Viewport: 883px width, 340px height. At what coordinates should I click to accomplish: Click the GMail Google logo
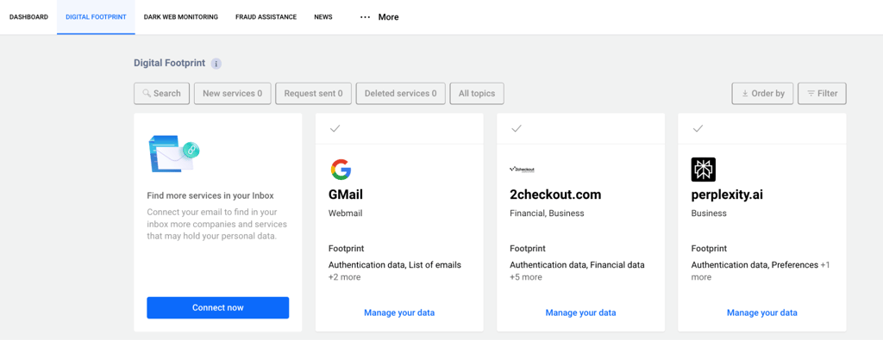341,170
